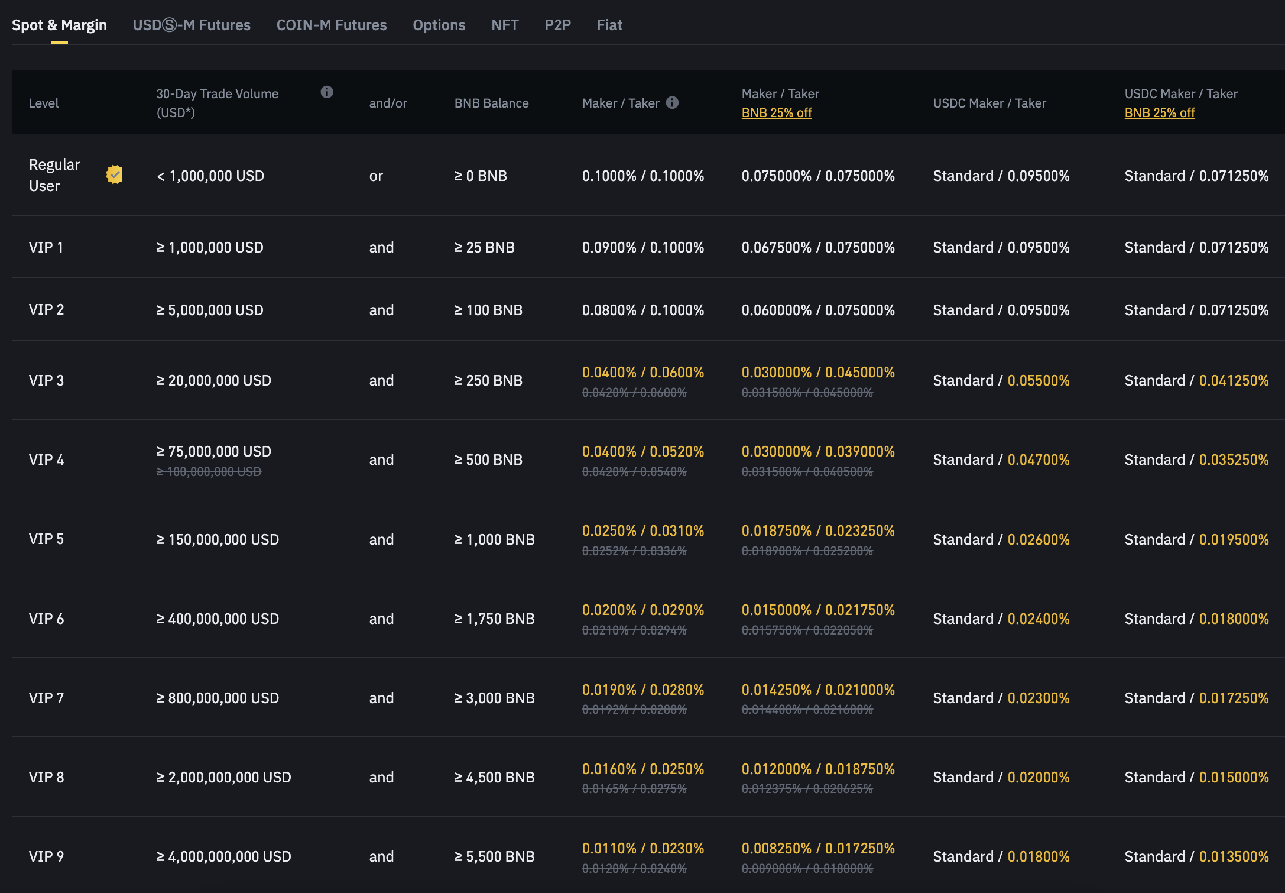Click the ≥ 4,000,000,000 USD volume cell
This screenshot has height=893, width=1285.
tap(223, 856)
